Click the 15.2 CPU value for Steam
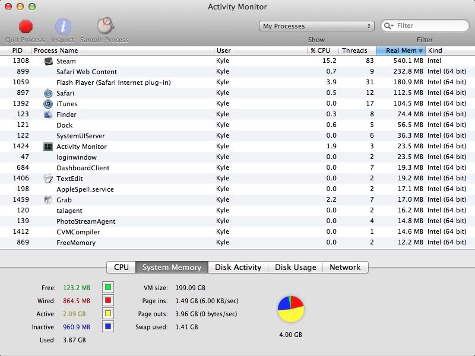Image resolution: width=475 pixels, height=356 pixels. coord(330,61)
